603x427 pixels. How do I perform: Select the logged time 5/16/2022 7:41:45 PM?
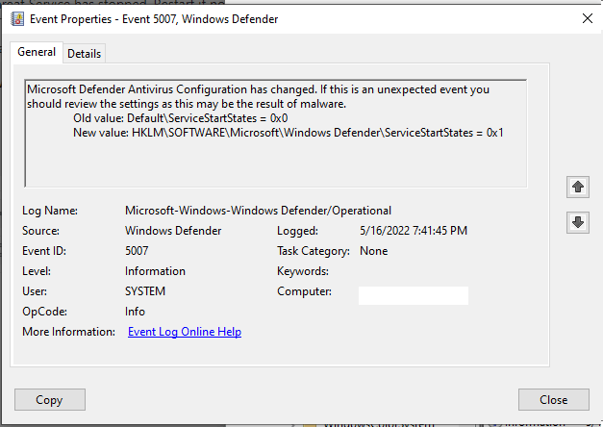click(414, 231)
